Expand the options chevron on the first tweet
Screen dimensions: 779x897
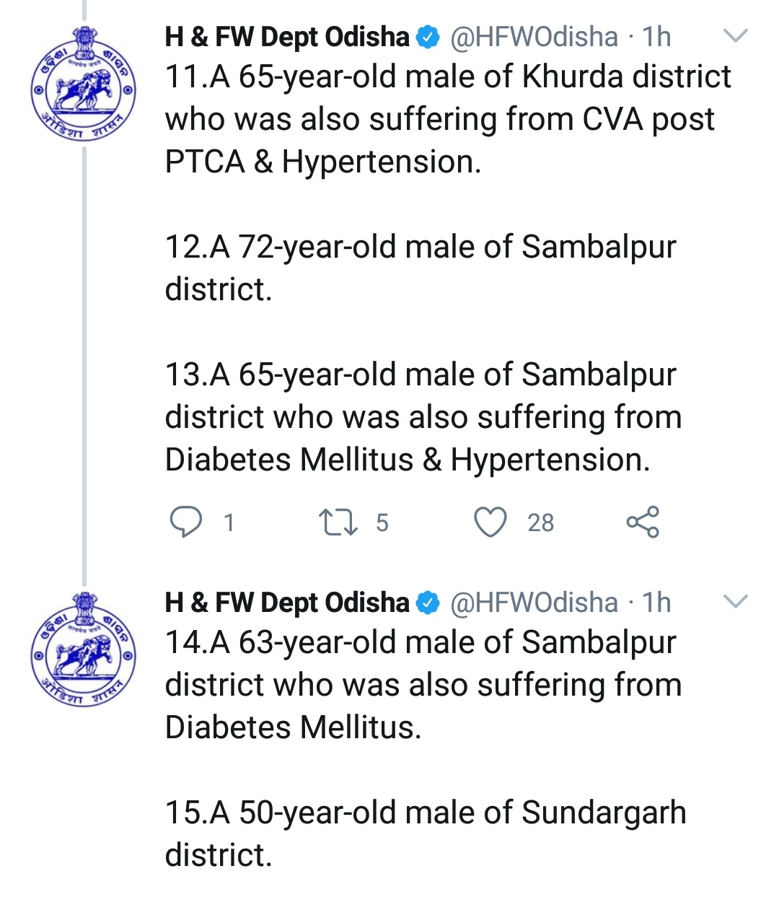tap(735, 35)
